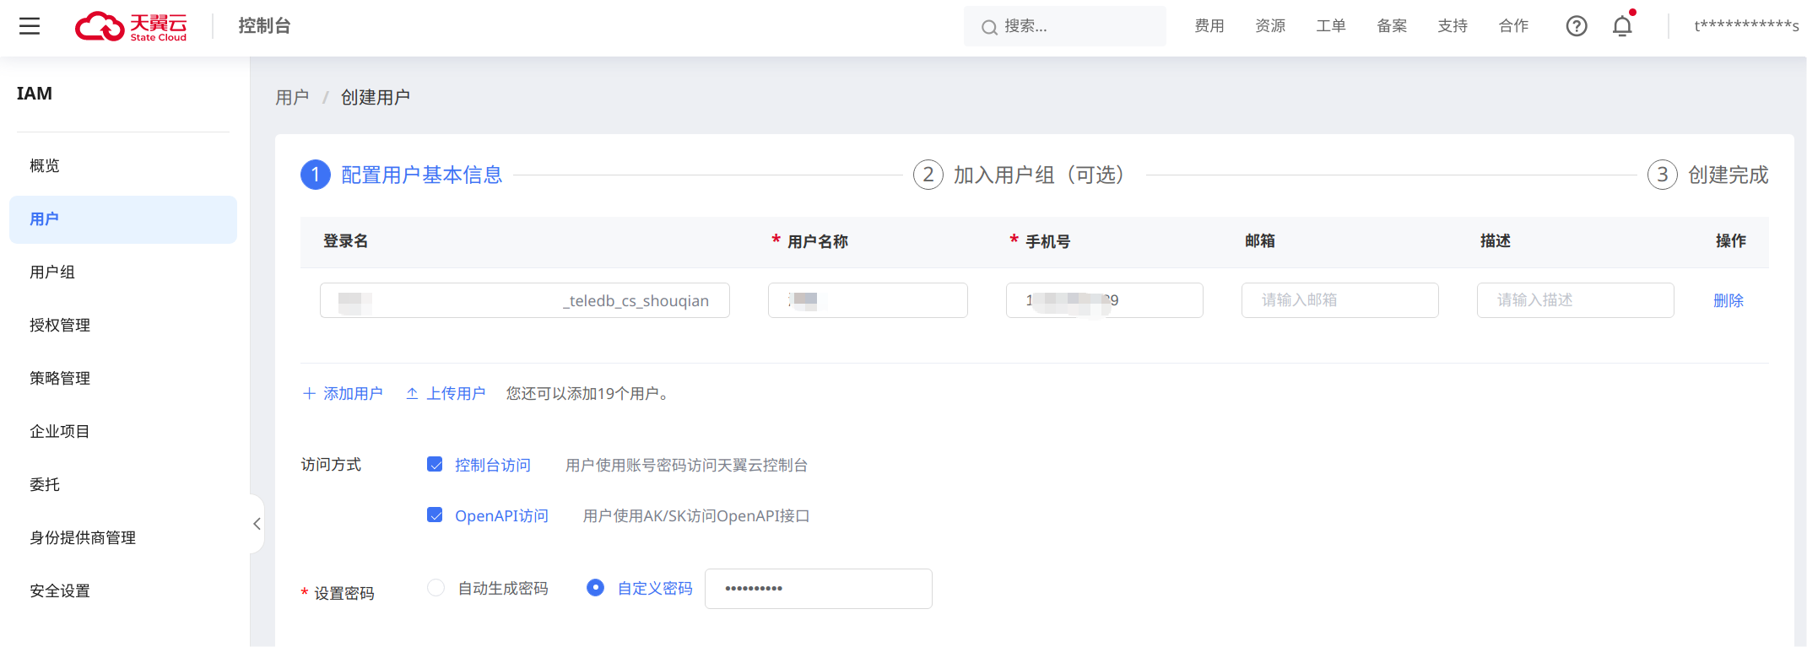The image size is (1807, 647).
Task: Click the 设置密码 label
Action: click(x=344, y=594)
